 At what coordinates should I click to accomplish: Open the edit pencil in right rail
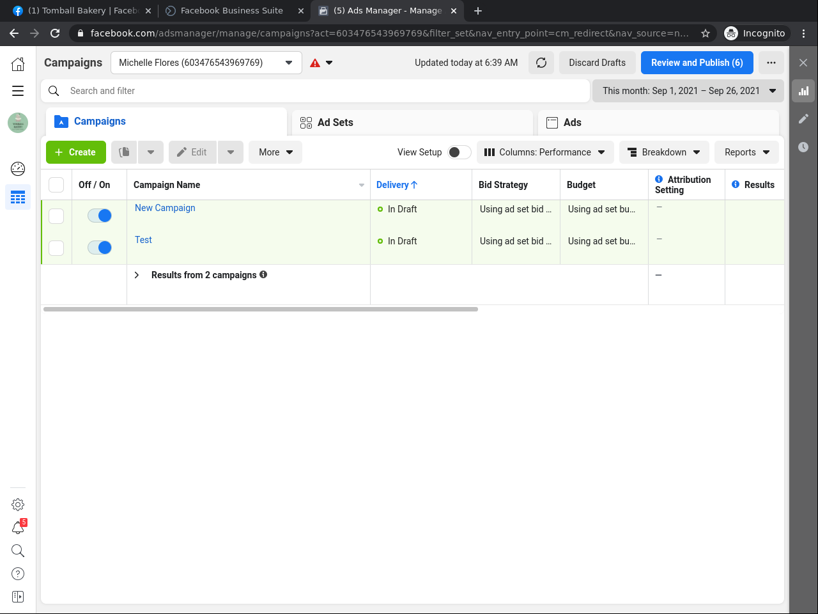click(x=803, y=119)
